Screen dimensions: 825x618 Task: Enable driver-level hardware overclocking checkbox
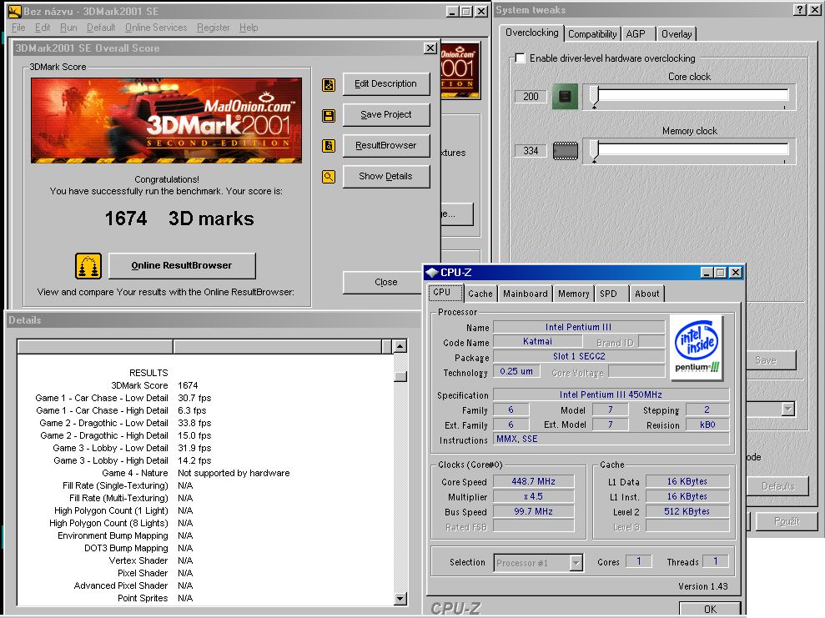[520, 58]
